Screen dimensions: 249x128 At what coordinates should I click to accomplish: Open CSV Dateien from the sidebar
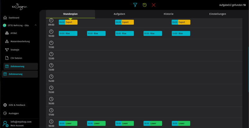tap(16, 58)
